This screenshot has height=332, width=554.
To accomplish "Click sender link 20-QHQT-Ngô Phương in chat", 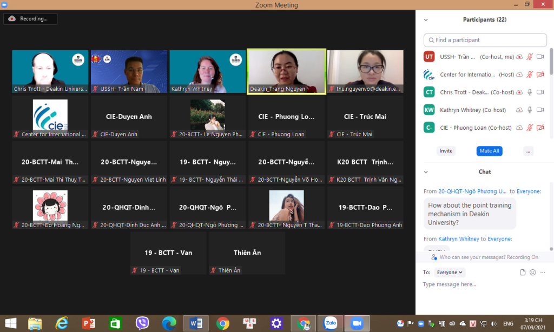I will tap(472, 191).
